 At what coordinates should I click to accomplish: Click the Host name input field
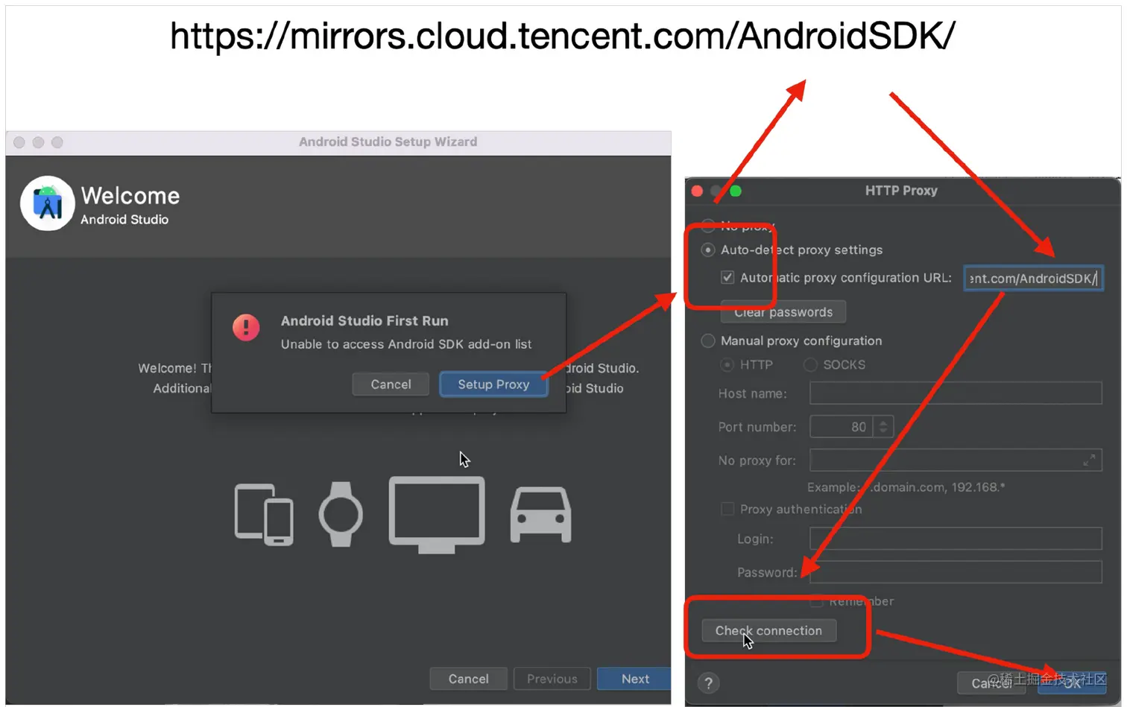pyautogui.click(x=956, y=393)
